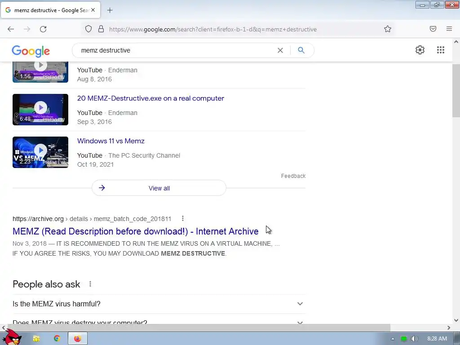Close the memz destructive tab
460x345 pixels.
(x=93, y=10)
